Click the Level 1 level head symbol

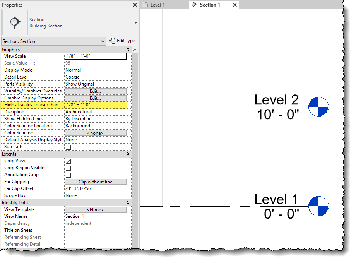pos(318,206)
